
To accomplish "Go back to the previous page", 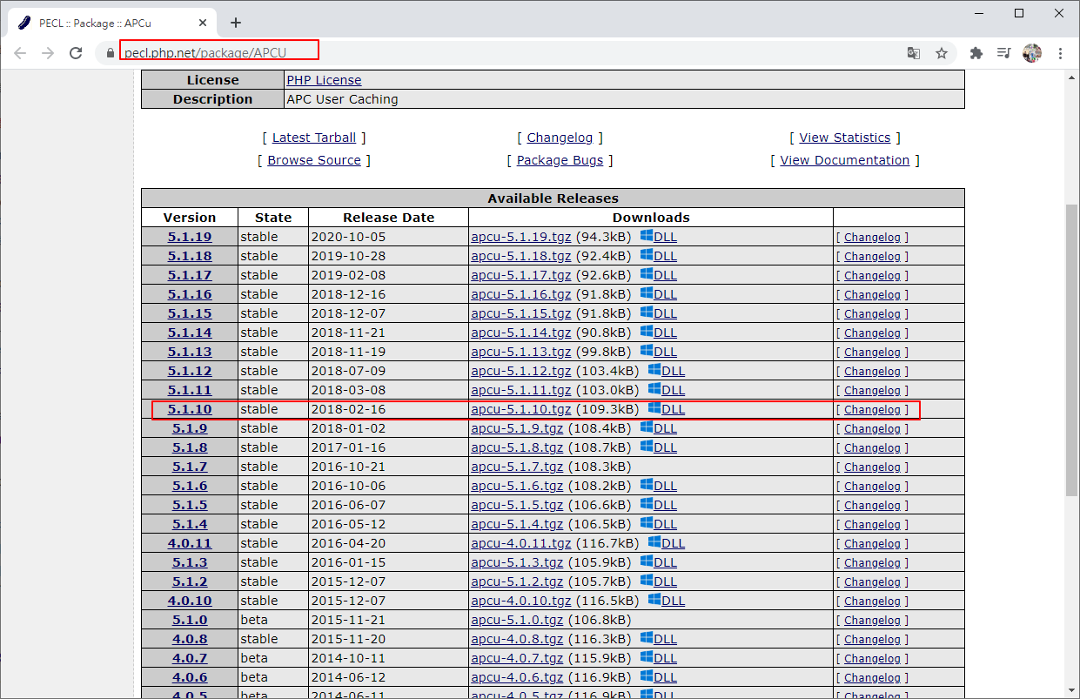I will tap(20, 53).
